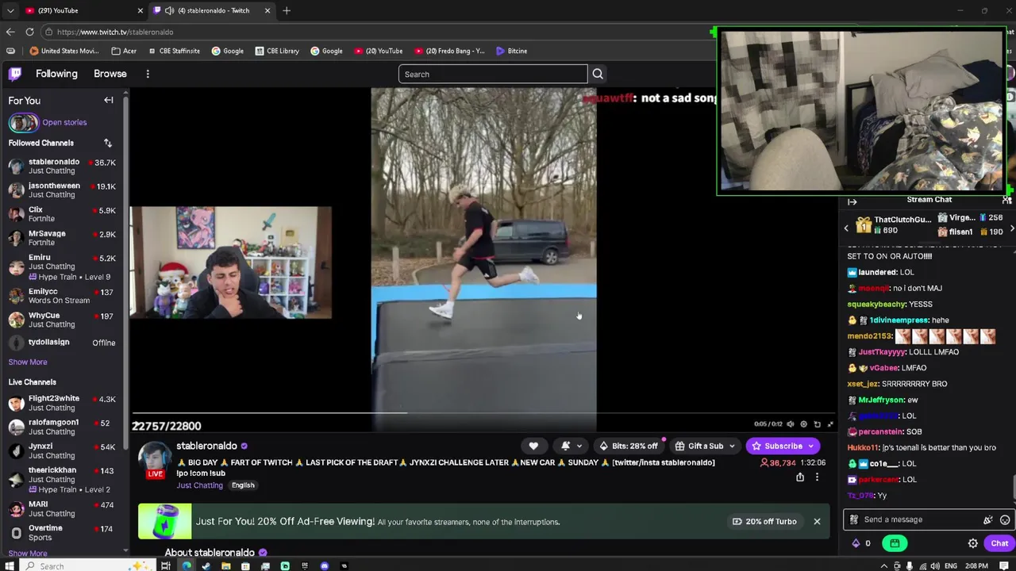Open MrSavage channel in sidebar
The image size is (1016, 571).
(62, 238)
